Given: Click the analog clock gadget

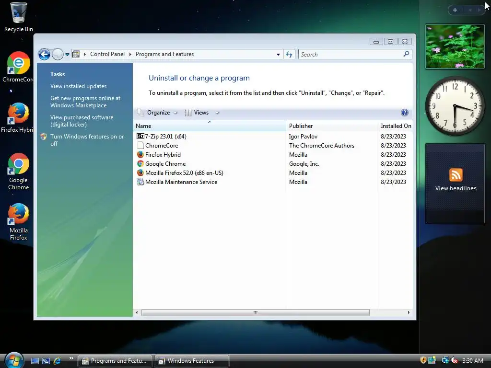Looking at the screenshot, I should click(x=455, y=106).
